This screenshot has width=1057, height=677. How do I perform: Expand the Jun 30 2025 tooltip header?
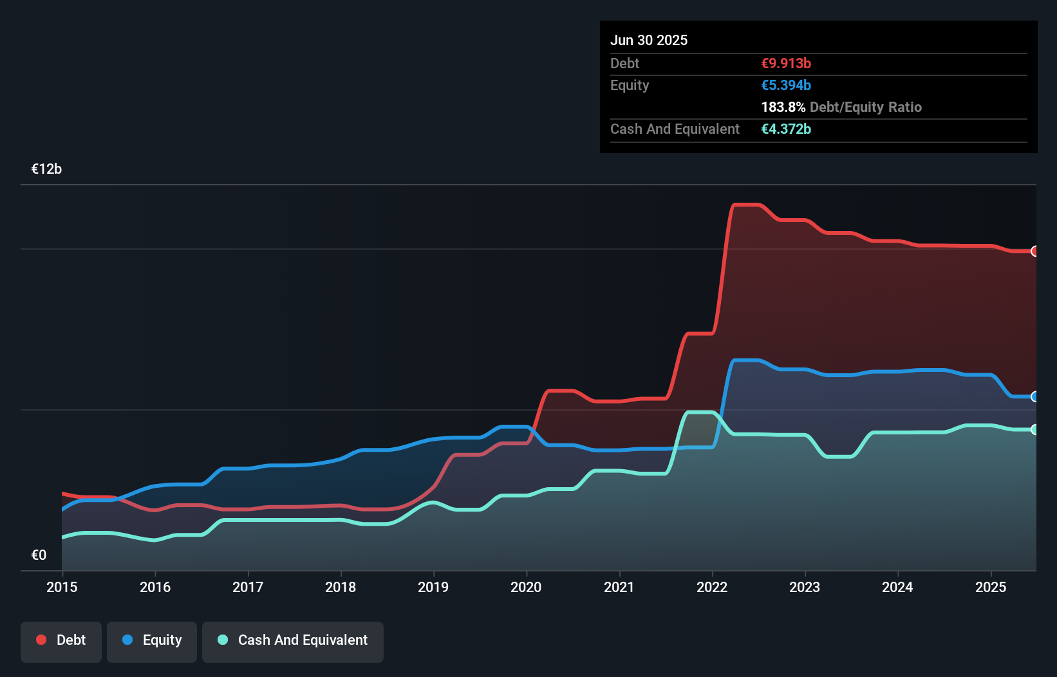(x=649, y=40)
